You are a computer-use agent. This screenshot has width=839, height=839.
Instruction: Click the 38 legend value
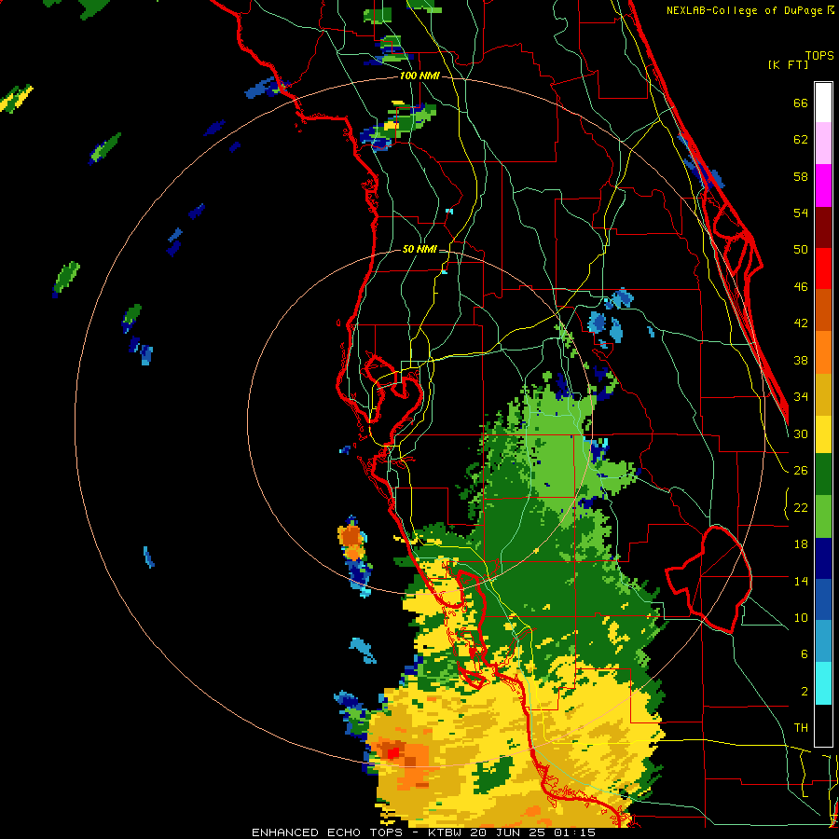[801, 360]
